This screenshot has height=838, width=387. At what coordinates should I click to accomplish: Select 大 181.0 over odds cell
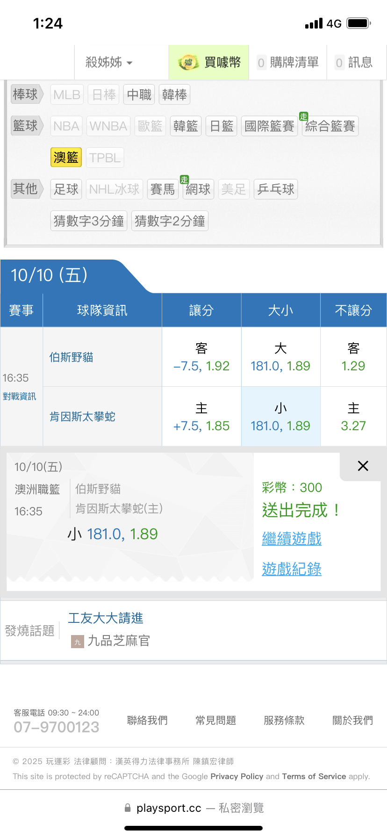coord(280,357)
